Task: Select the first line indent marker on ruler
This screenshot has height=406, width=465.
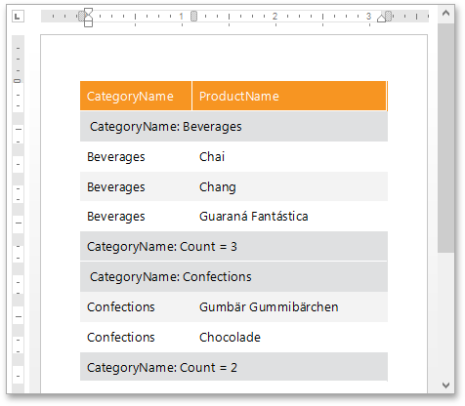Action: 88,12
